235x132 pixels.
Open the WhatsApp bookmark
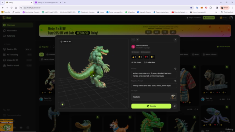tap(130, 12)
